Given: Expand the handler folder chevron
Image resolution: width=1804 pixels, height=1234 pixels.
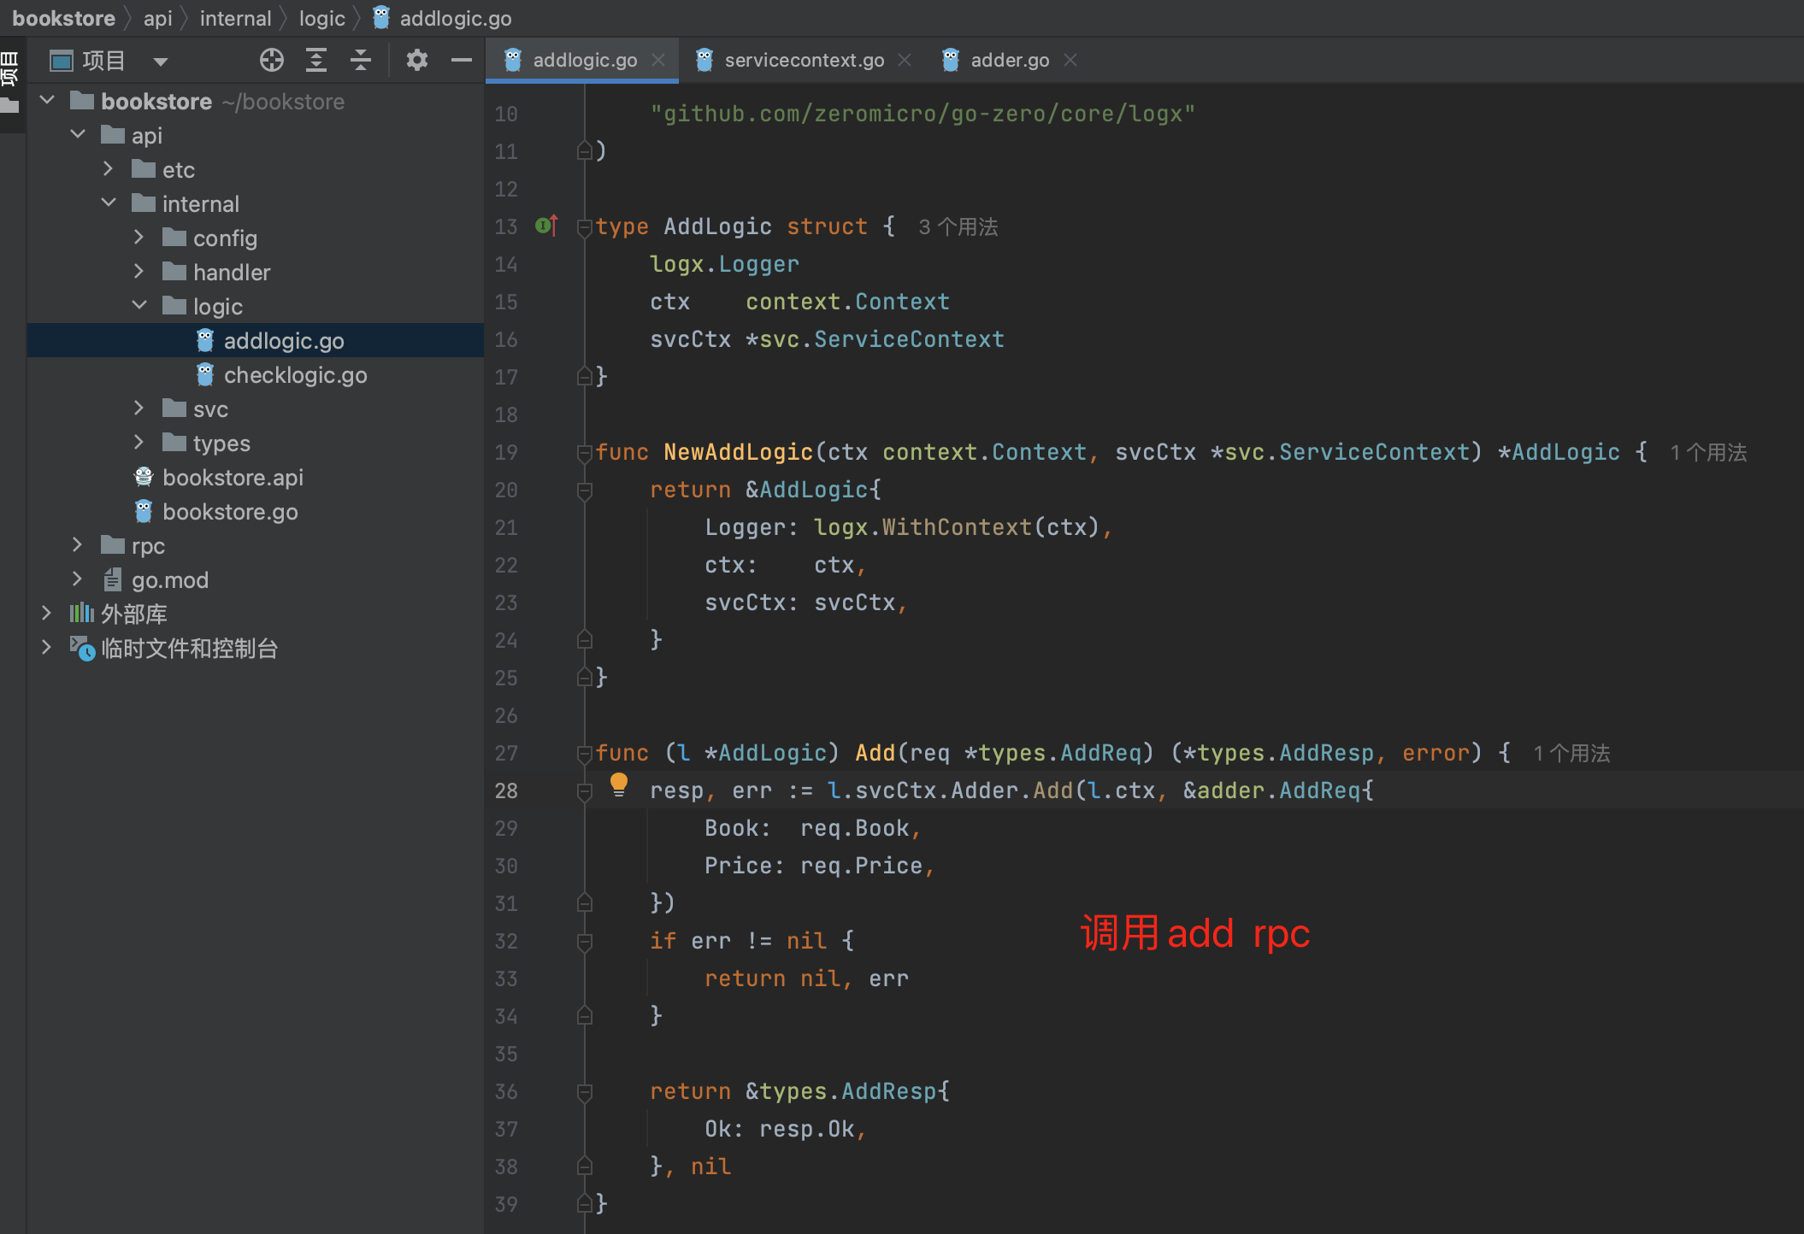Looking at the screenshot, I should [139, 271].
